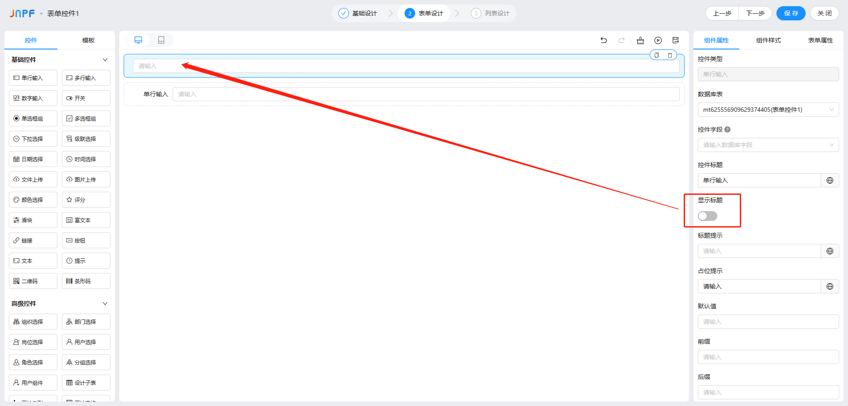Select the 级联选择 cascader widget
848x406 pixels.
86,139
